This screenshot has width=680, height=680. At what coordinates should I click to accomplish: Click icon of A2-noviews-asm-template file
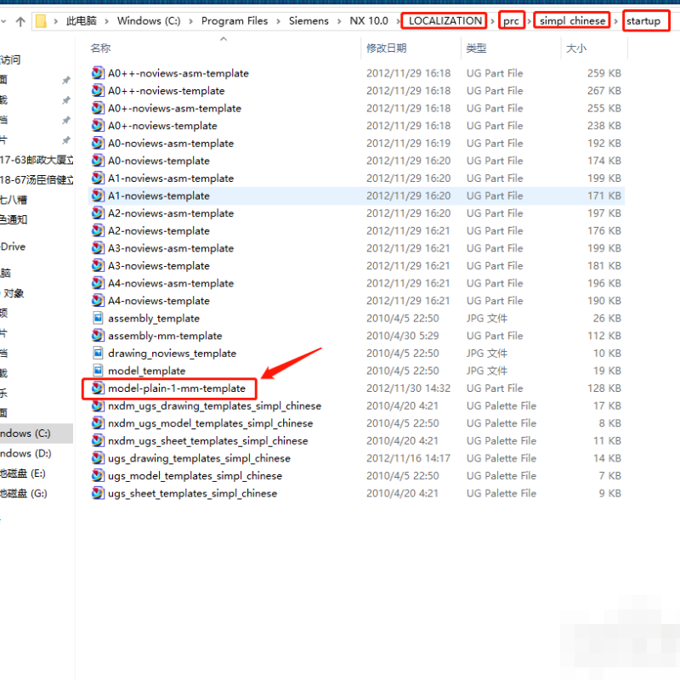point(98,213)
